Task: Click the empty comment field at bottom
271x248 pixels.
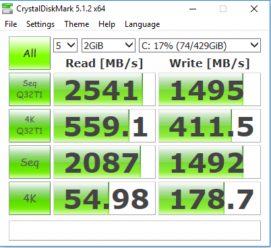Action: 135,231
